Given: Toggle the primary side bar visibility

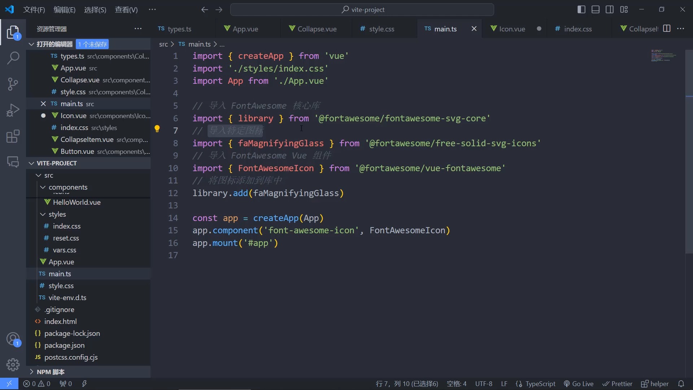Looking at the screenshot, I should click(x=581, y=9).
